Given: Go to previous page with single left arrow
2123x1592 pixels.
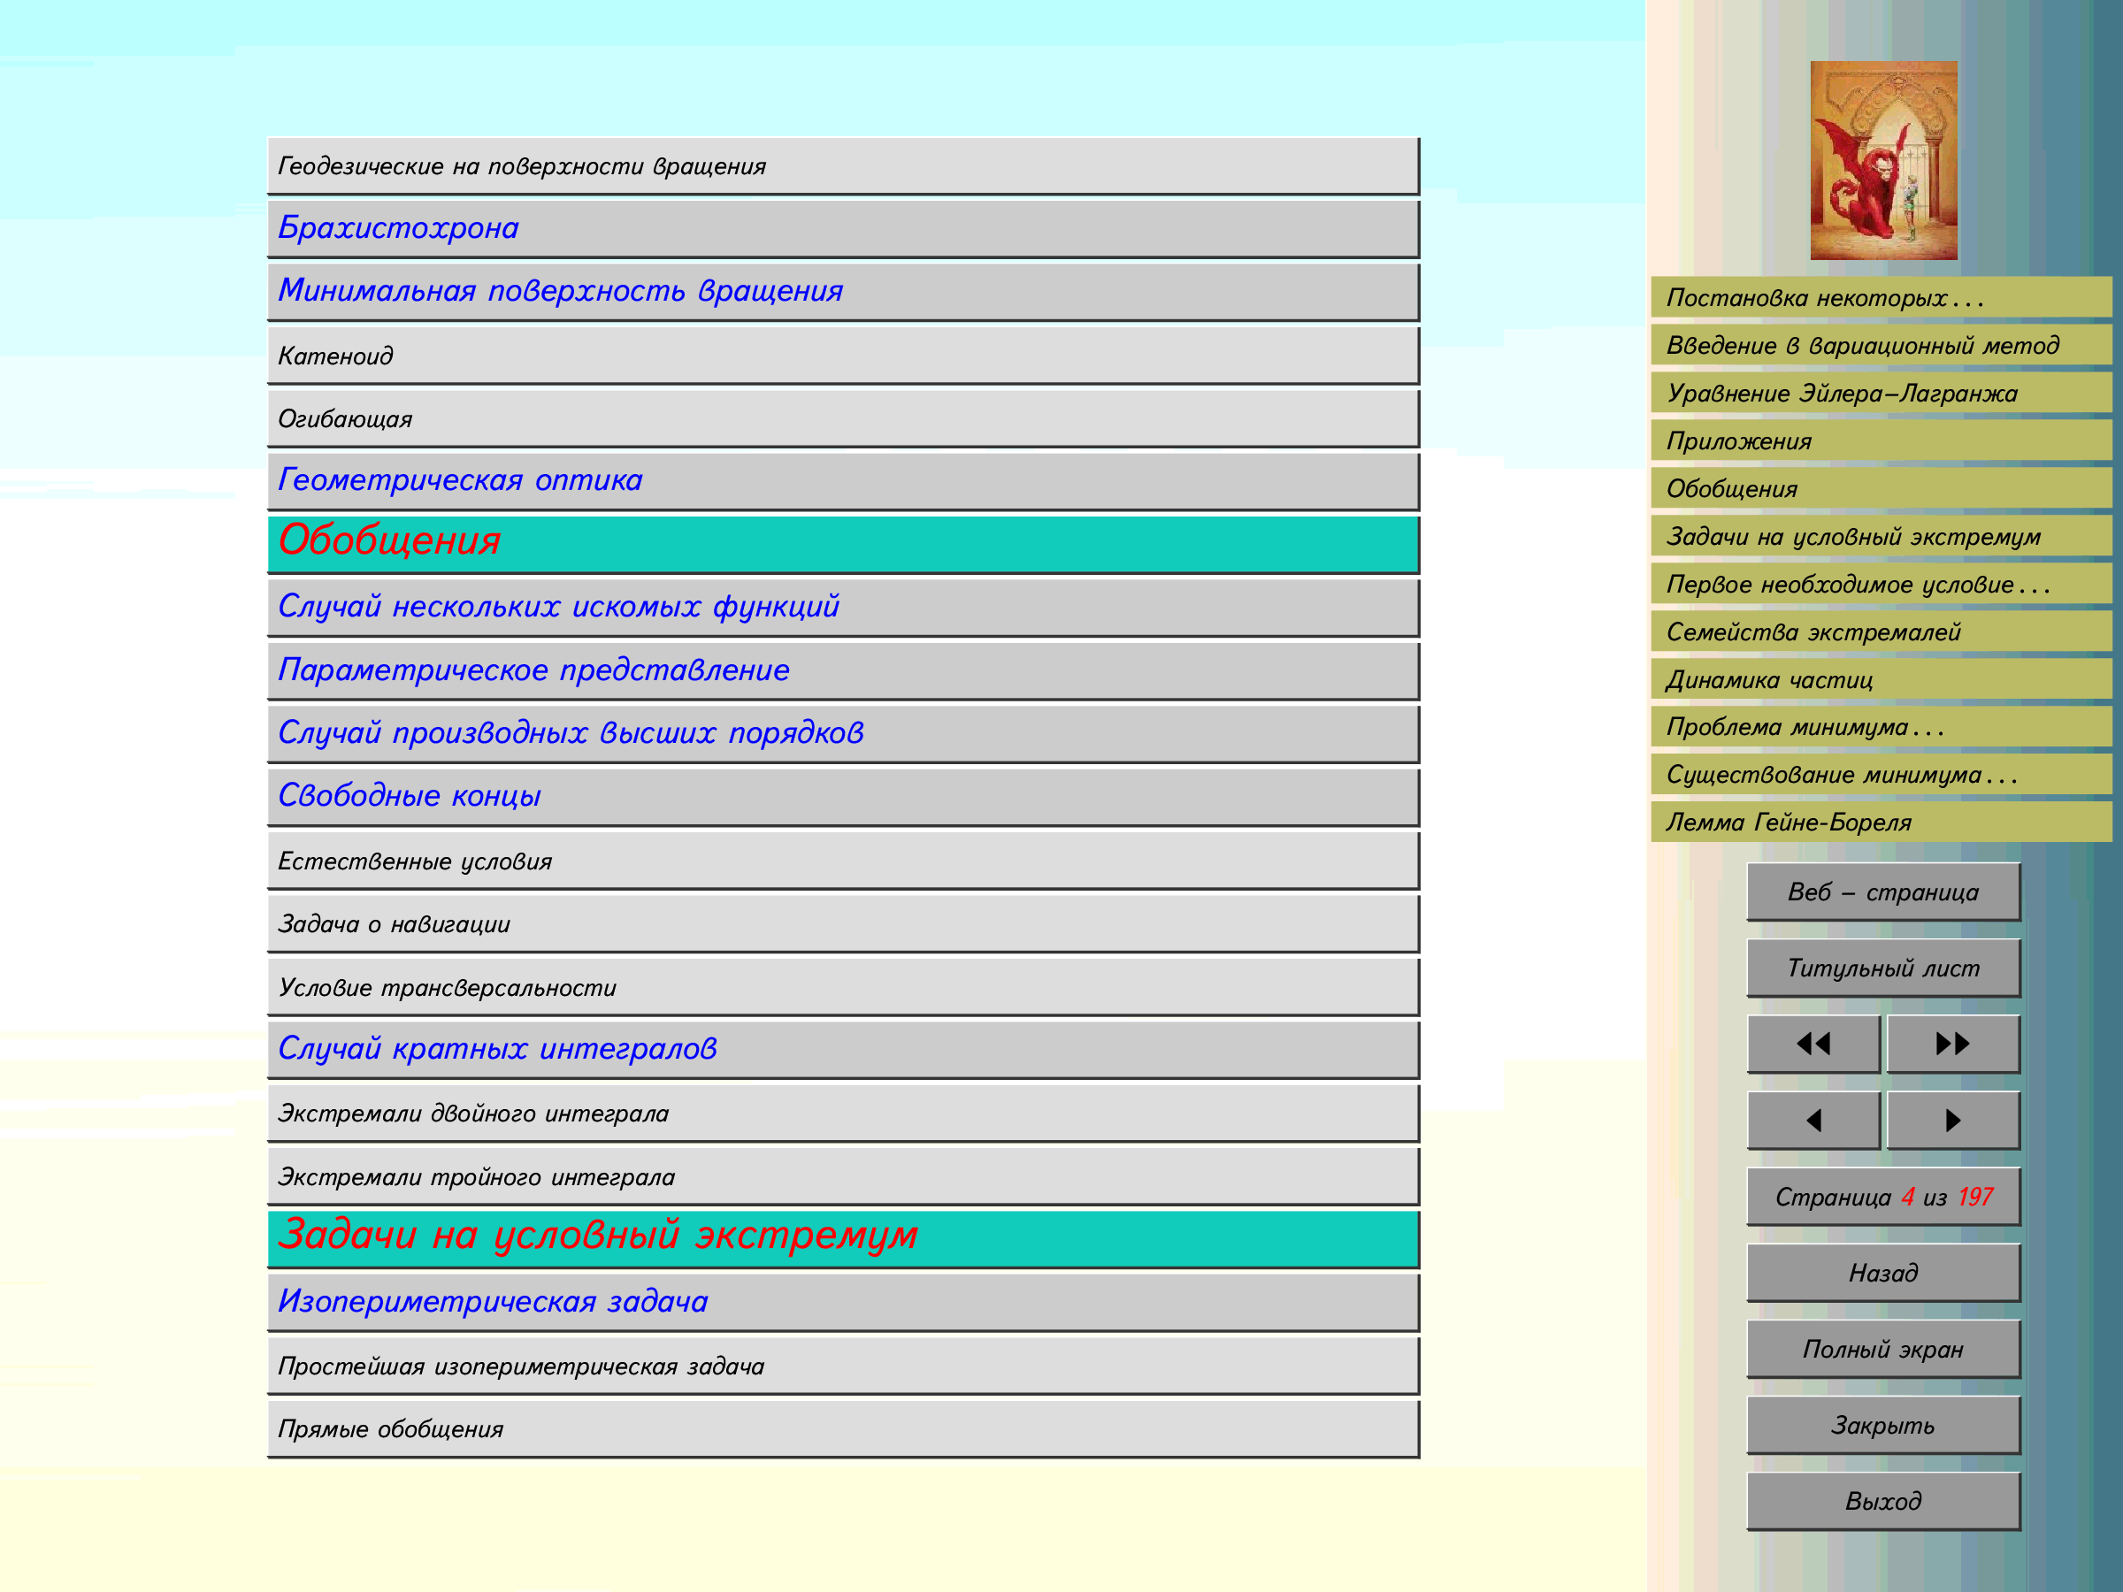Looking at the screenshot, I should (x=1813, y=1120).
